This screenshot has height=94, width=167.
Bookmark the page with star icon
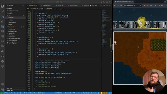[140, 5]
